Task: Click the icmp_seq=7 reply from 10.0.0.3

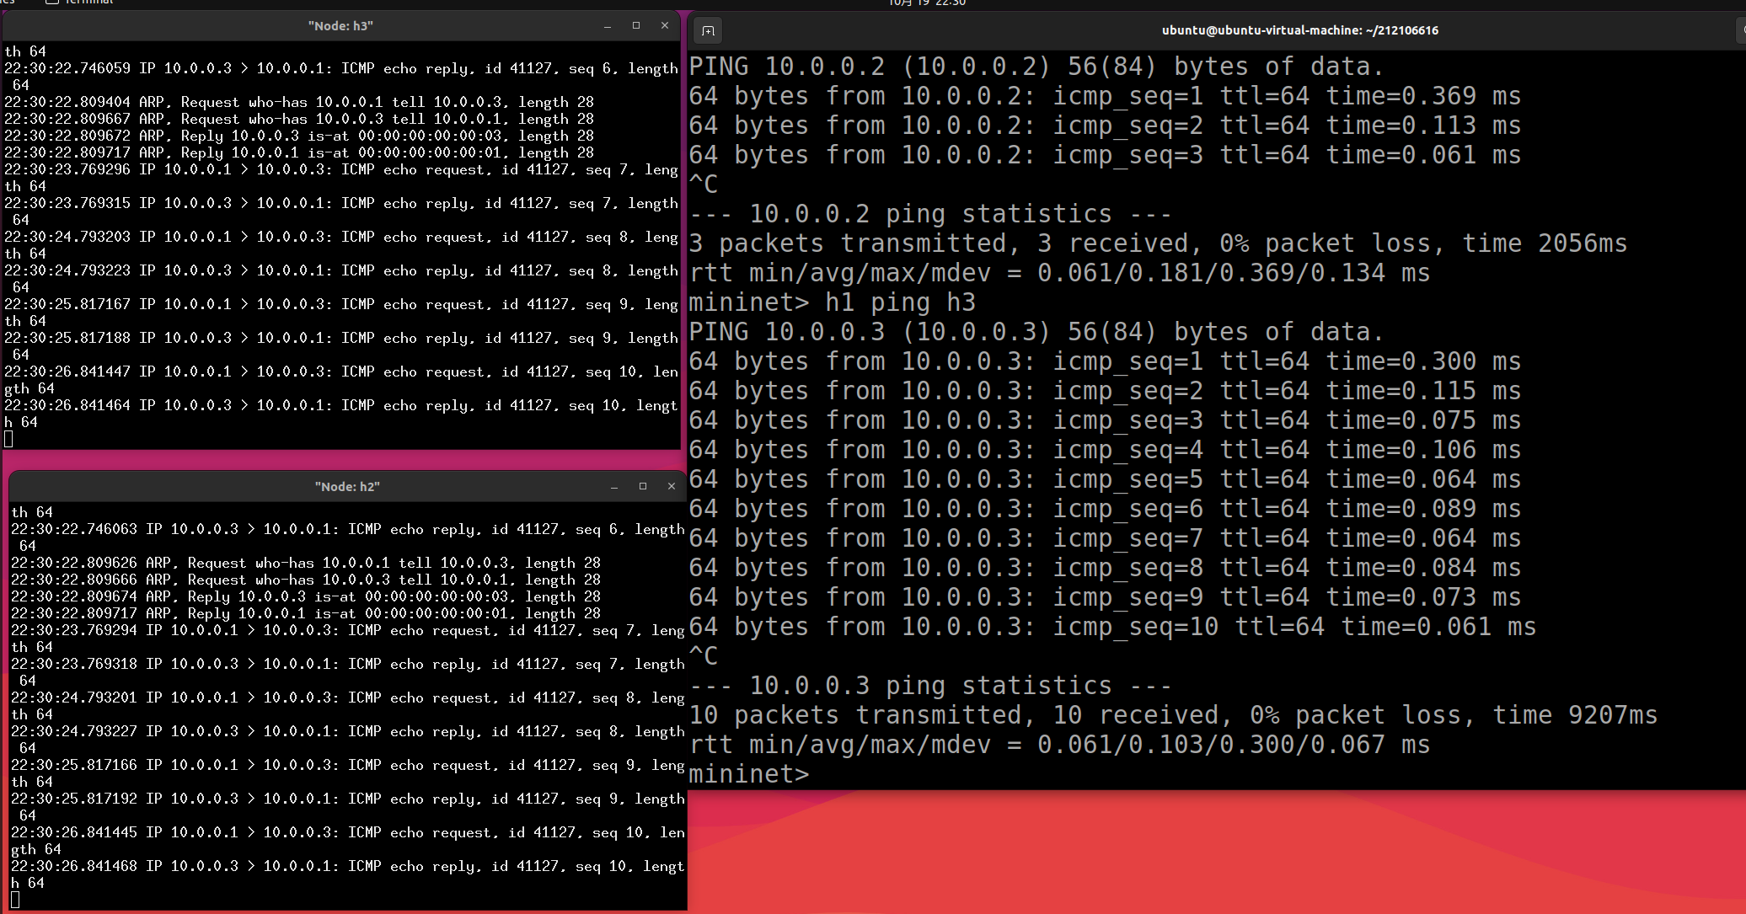Action: pyautogui.click(x=1105, y=538)
